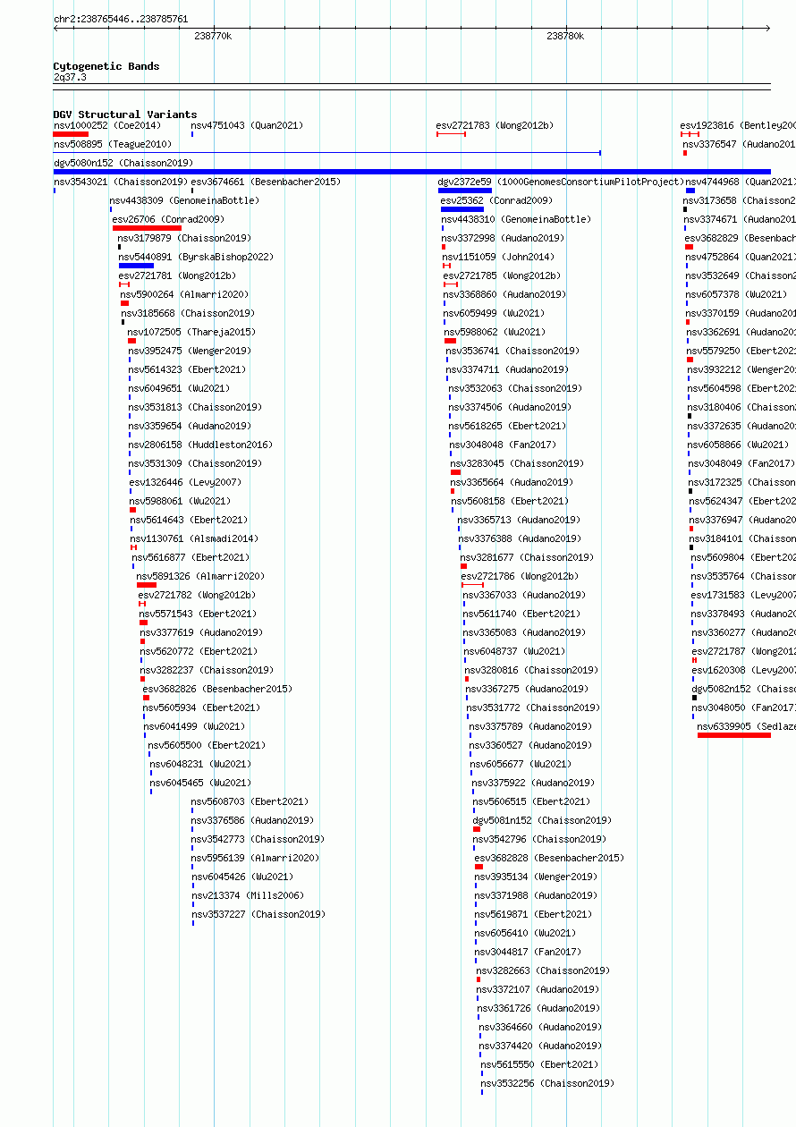This screenshot has height=1127, width=796.
Task: Click the Cytogenetic Bands track title
Action: (106, 66)
